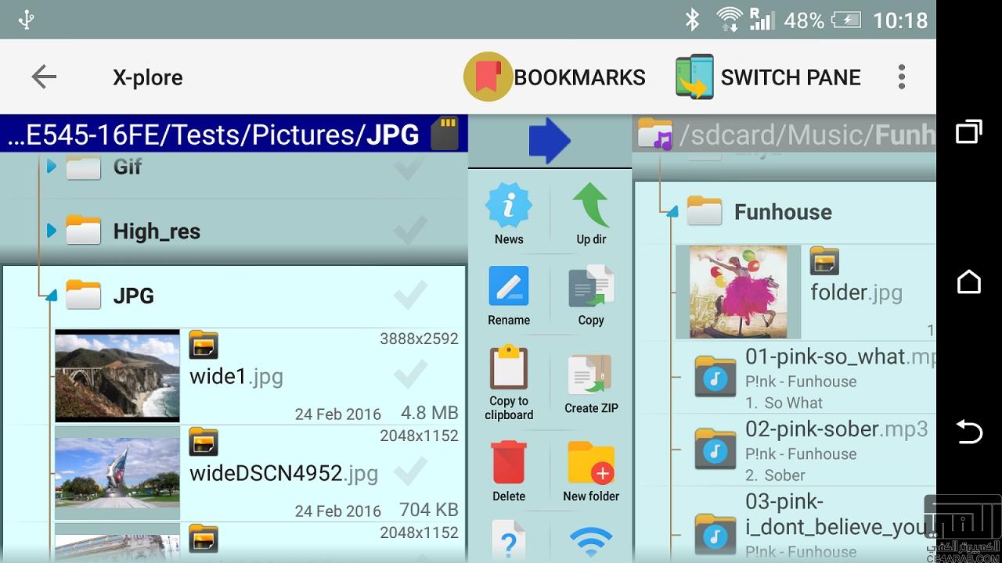Tap the blue copy direction arrow
Screen dimensions: 1002x563
[550, 141]
